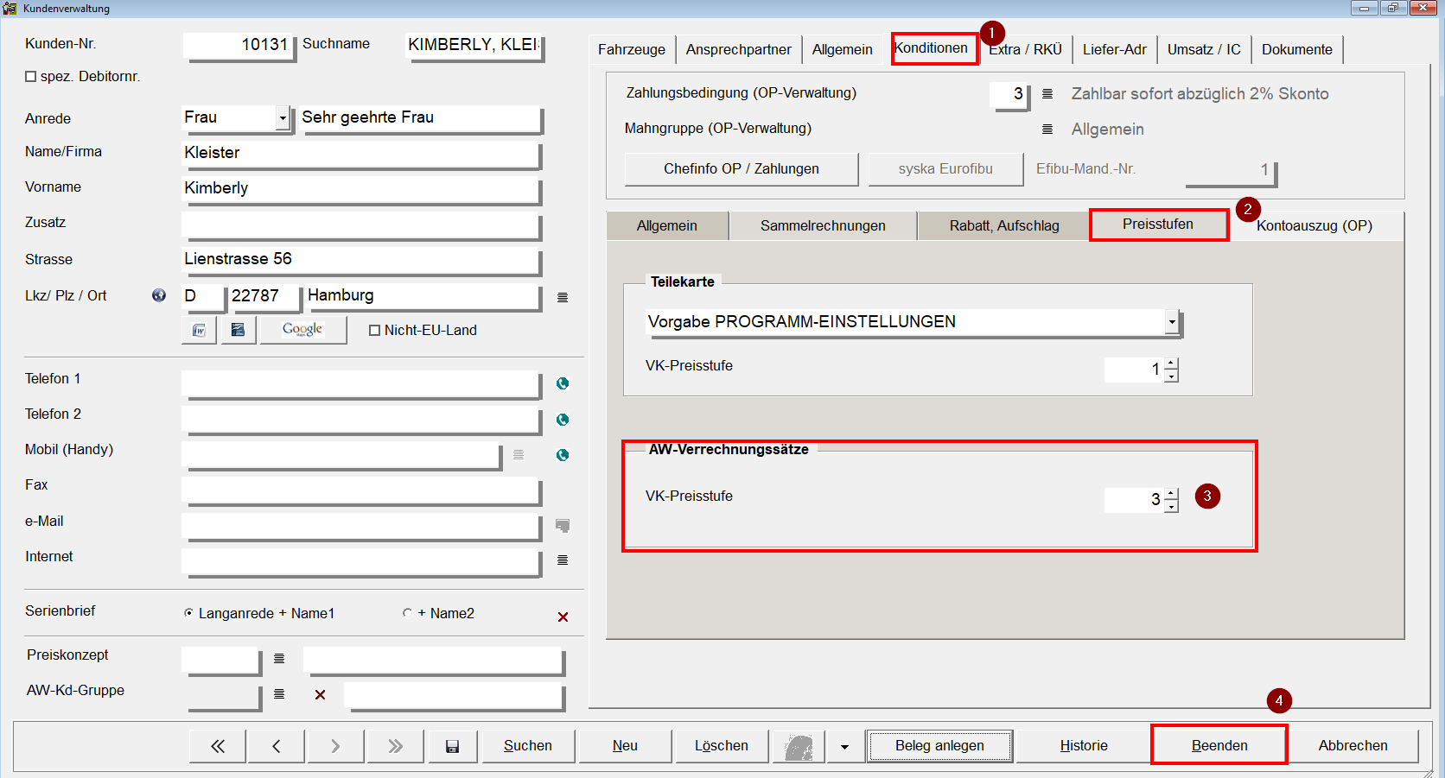Switch to the Fahrzeuge tab
Image resolution: width=1445 pixels, height=778 pixels.
[x=632, y=49]
